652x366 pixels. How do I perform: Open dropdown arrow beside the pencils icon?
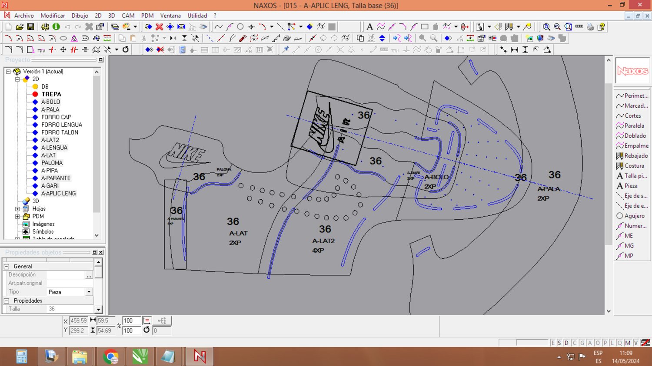(x=519, y=27)
